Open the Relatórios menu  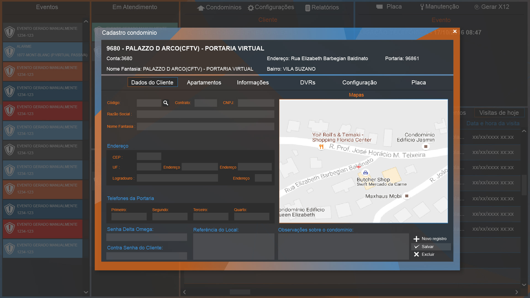tap(322, 7)
